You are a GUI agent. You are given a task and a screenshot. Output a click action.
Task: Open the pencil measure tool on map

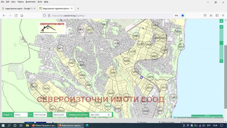[221, 21]
